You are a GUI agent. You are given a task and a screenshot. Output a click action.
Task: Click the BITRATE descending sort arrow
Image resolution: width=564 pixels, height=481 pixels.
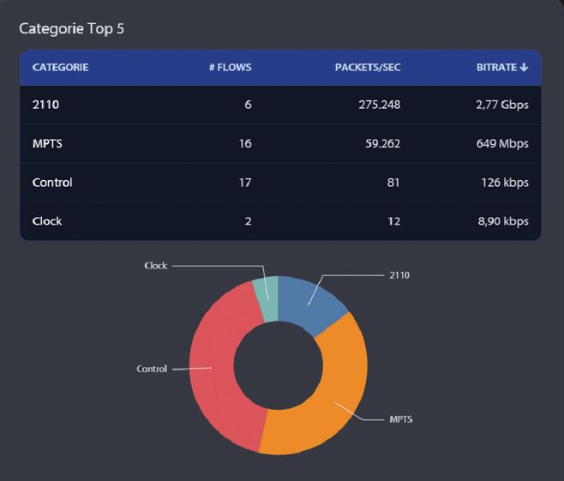pyautogui.click(x=524, y=68)
